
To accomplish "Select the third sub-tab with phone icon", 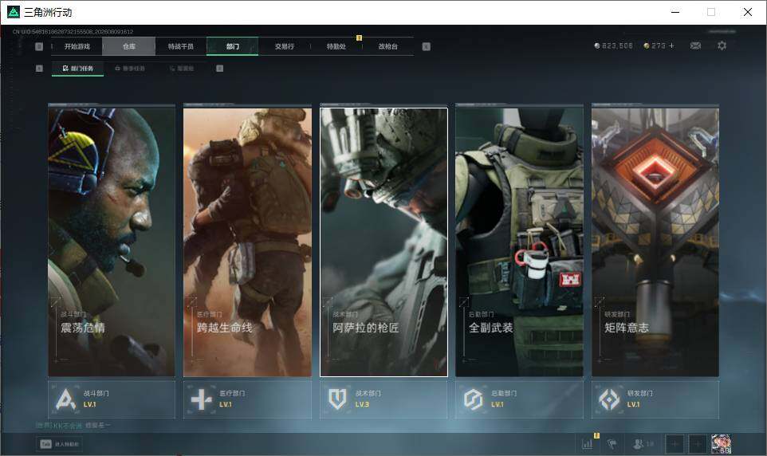I will 182,69.
